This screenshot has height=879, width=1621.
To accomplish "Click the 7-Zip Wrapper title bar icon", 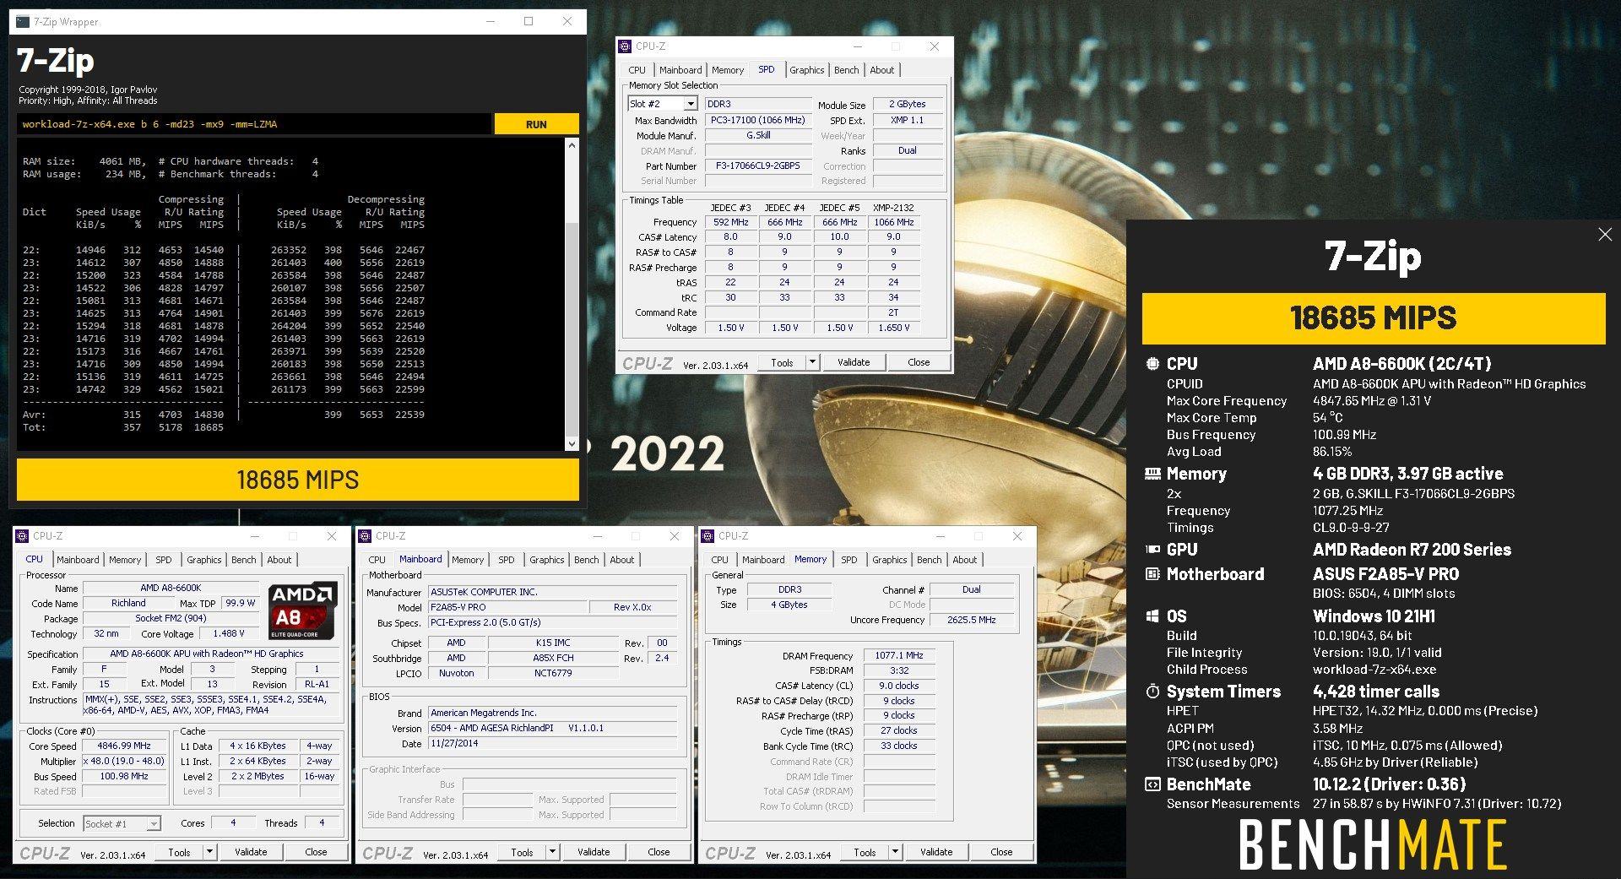I will tap(23, 21).
